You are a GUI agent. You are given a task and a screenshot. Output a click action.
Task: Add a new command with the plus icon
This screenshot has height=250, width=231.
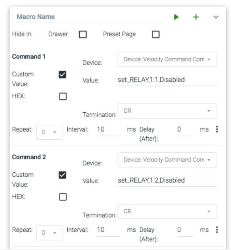[196, 17]
